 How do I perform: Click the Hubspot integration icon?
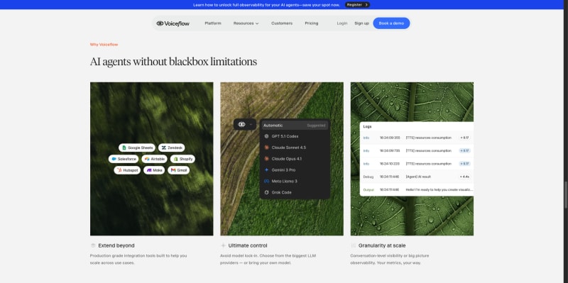click(119, 170)
